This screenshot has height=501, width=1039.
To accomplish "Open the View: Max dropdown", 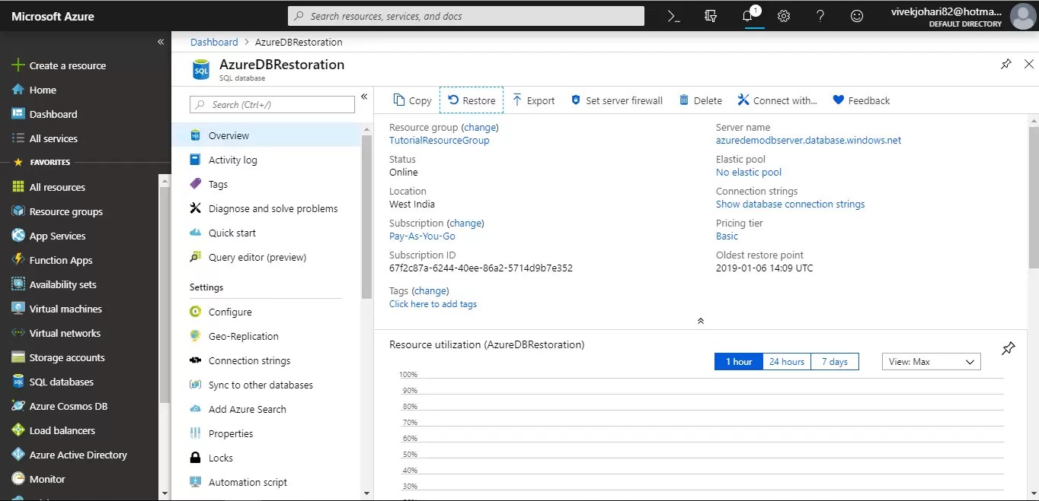I will click(931, 362).
